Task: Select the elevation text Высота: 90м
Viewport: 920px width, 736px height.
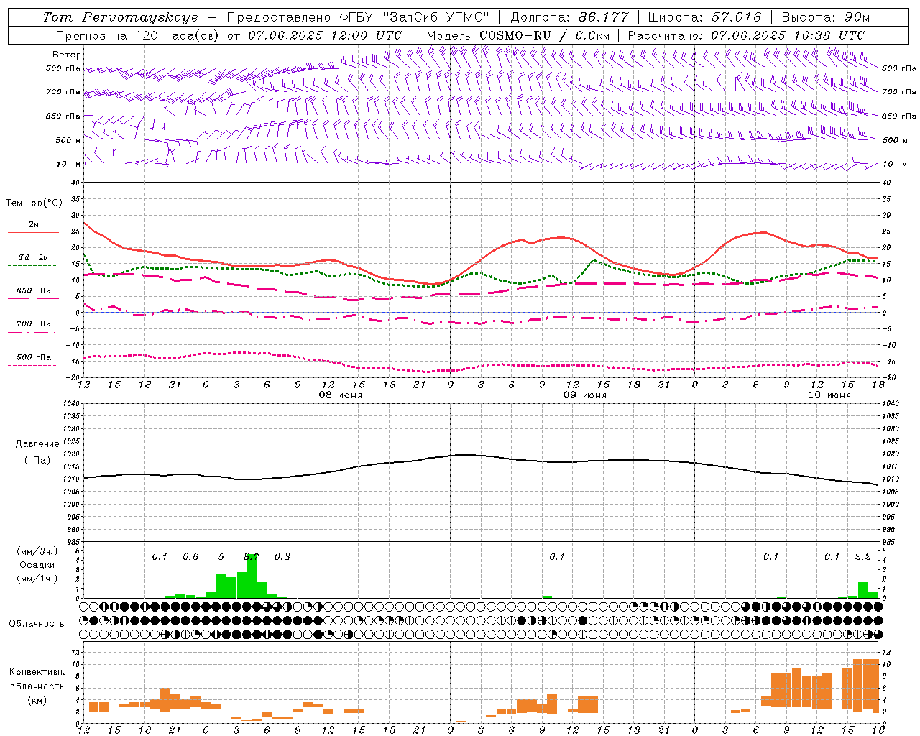Action: coord(825,17)
